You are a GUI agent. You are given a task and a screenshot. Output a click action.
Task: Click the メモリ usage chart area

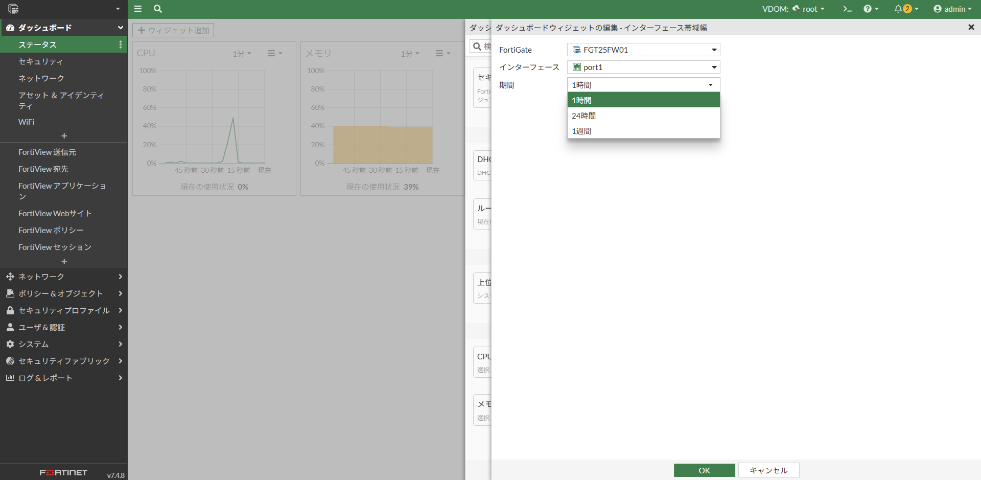click(381, 117)
